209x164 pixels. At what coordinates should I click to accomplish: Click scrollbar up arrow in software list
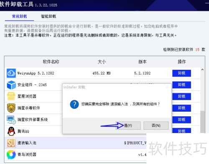coord(202,69)
